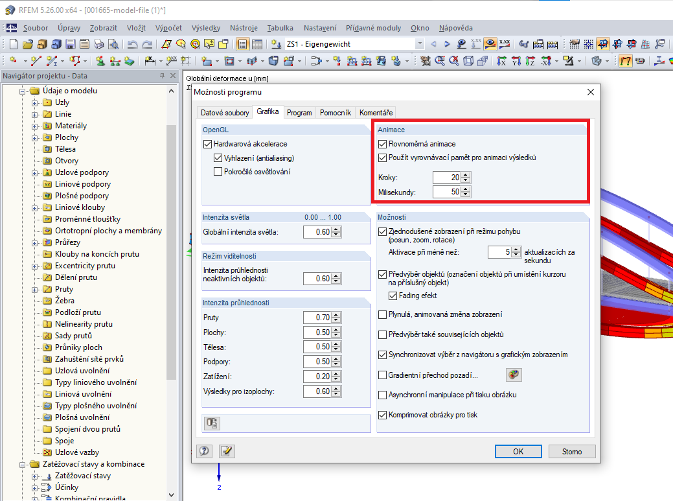
Task: Open the ZS1 - Eigengewicht load case dropdown
Action: pyautogui.click(x=420, y=44)
